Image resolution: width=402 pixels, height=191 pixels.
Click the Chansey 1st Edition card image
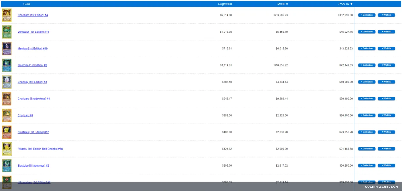pos(7,82)
